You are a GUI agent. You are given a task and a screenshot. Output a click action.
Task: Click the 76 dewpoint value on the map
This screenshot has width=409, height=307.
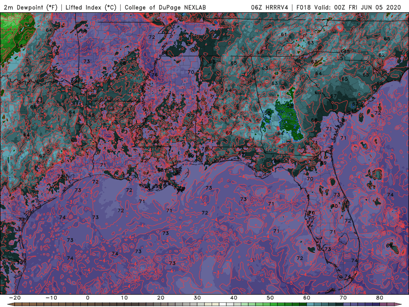[155, 75]
